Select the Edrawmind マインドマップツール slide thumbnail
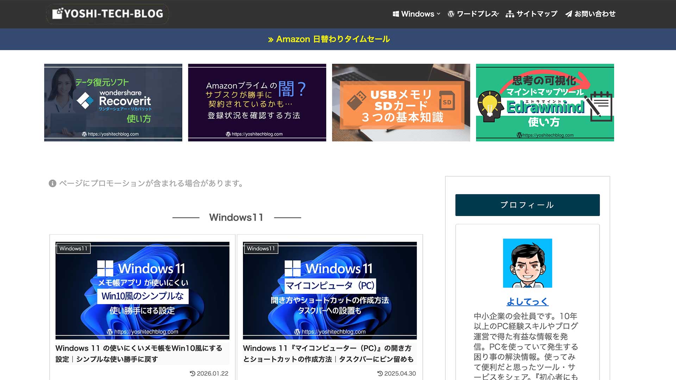The height and width of the screenshot is (380, 676). [x=545, y=102]
